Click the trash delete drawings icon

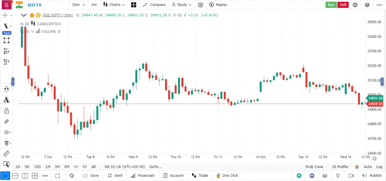[x=7, y=143]
